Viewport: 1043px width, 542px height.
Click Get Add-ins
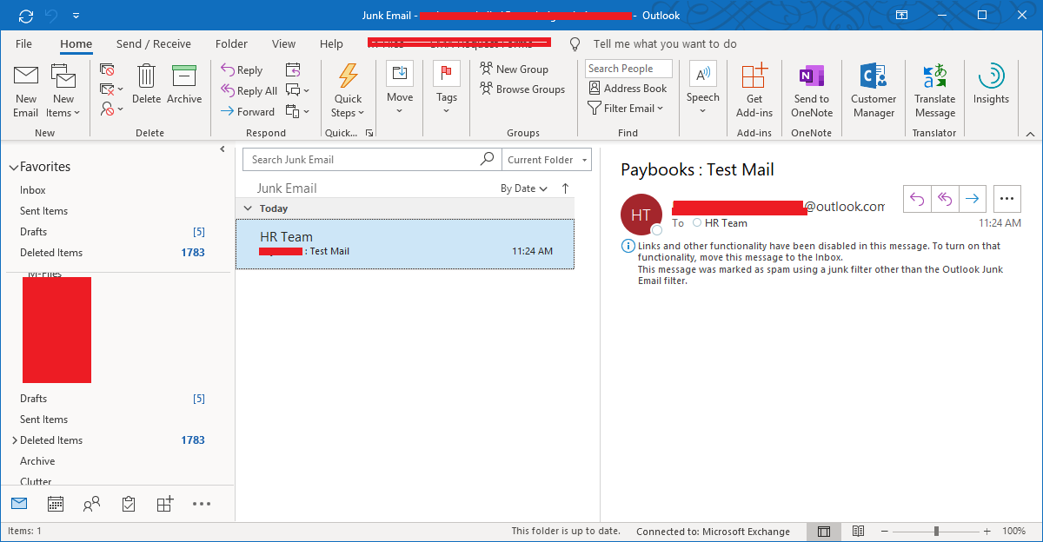coord(754,91)
